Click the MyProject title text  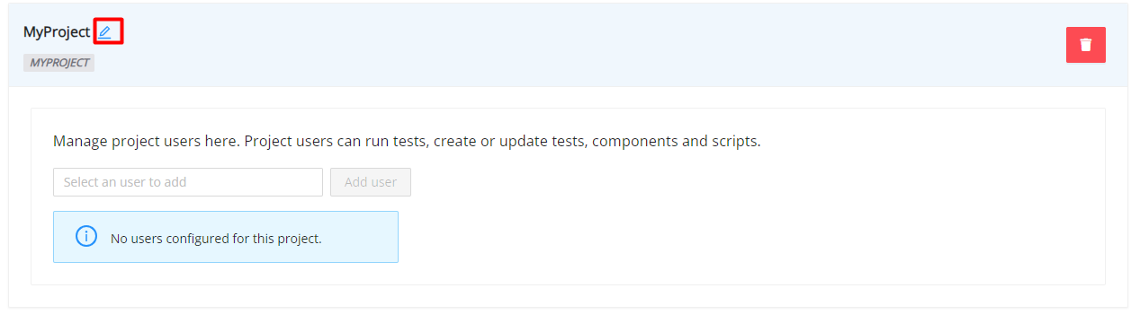pyautogui.click(x=57, y=32)
